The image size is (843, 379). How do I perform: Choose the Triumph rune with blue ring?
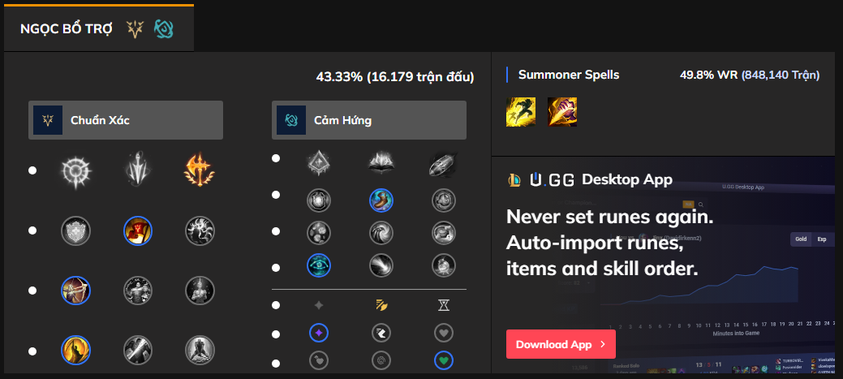pyautogui.click(x=137, y=230)
